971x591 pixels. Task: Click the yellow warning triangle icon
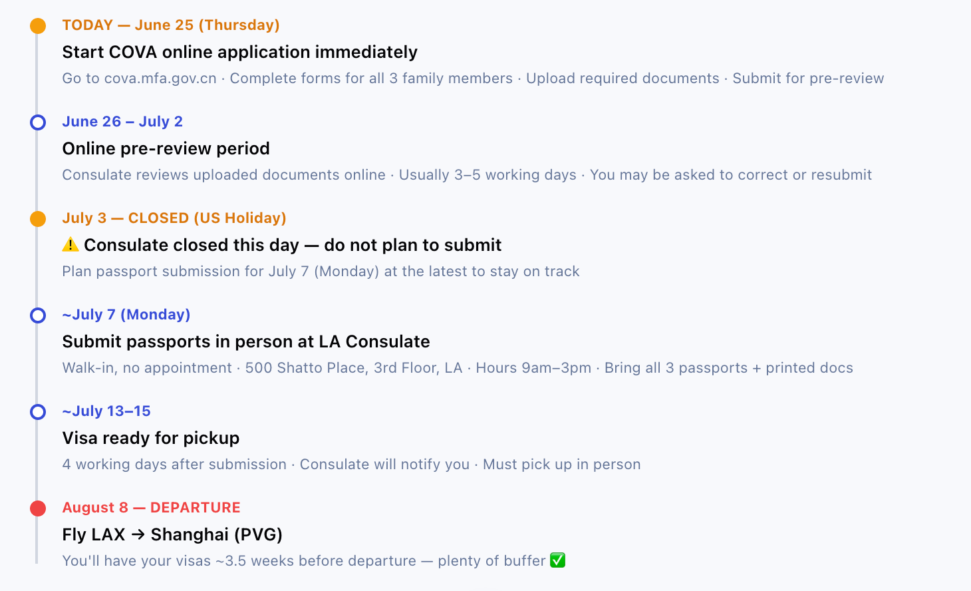coord(70,244)
